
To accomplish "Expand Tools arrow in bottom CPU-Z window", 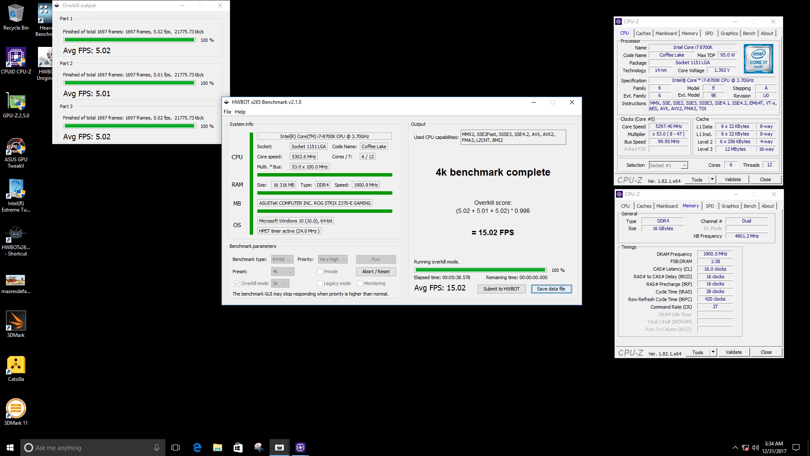I will [x=713, y=352].
